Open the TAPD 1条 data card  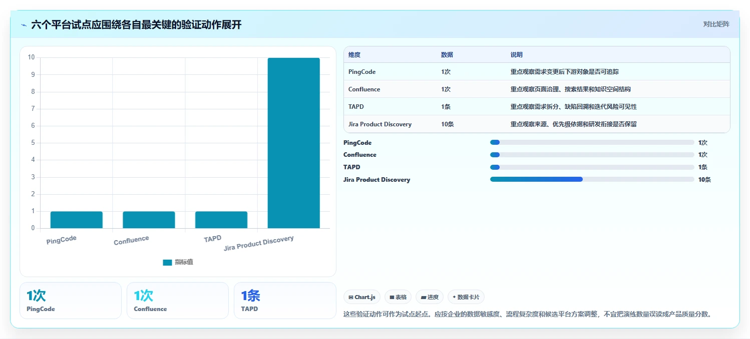[x=285, y=301]
